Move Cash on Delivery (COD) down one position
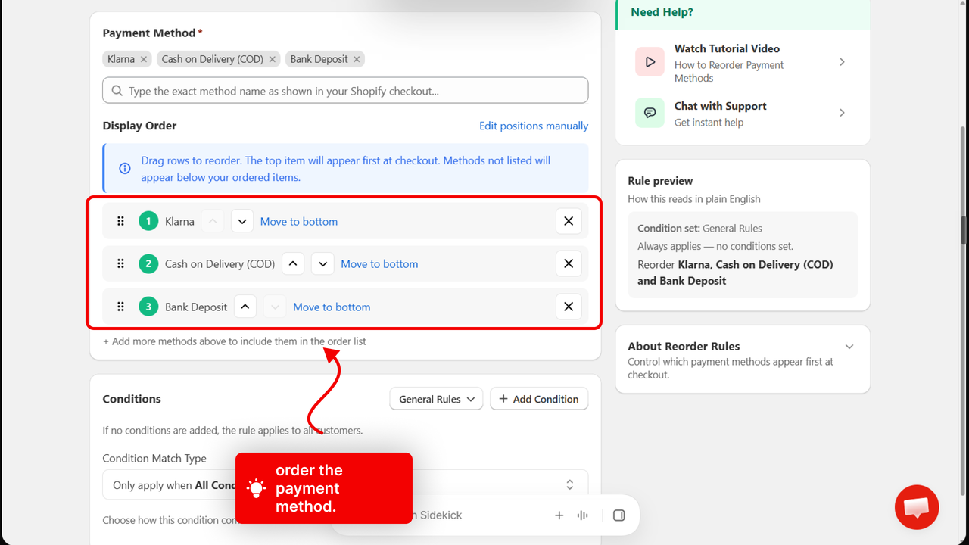The width and height of the screenshot is (969, 545). click(322, 263)
